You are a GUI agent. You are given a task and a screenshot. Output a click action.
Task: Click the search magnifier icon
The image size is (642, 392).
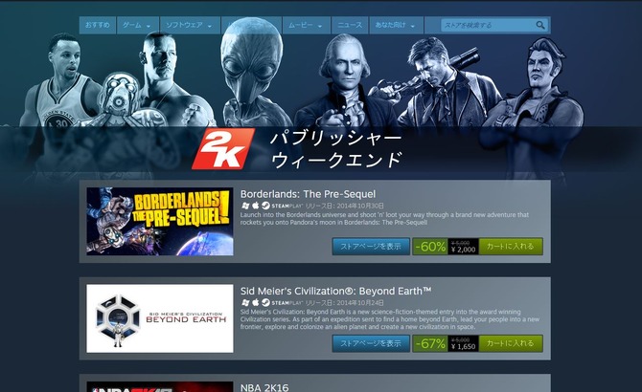[540, 25]
